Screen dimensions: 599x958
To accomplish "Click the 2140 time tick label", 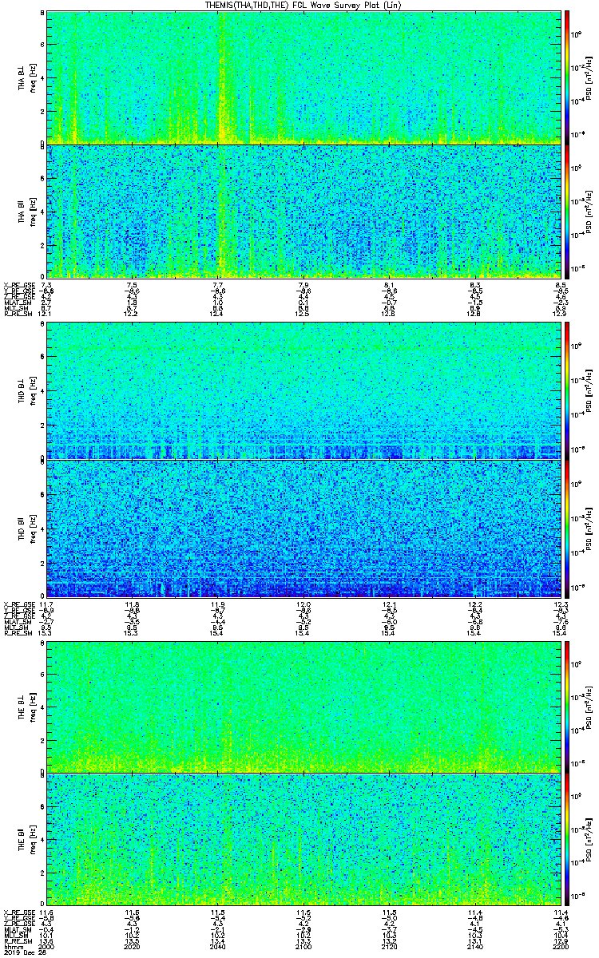I will point(474,946).
